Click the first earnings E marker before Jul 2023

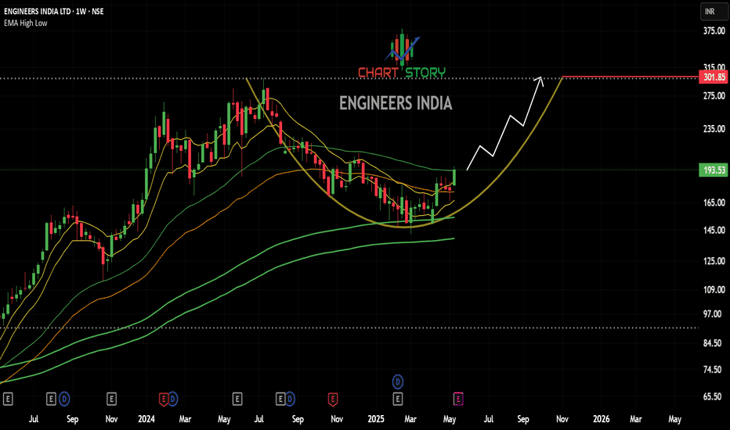point(8,399)
